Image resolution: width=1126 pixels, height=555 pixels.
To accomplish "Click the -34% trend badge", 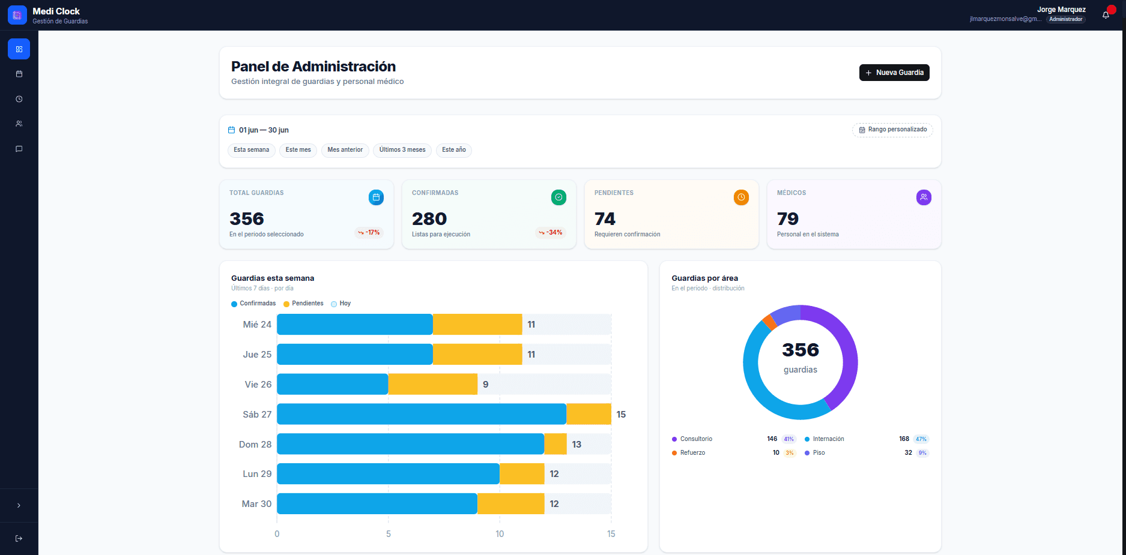I will 551,233.
